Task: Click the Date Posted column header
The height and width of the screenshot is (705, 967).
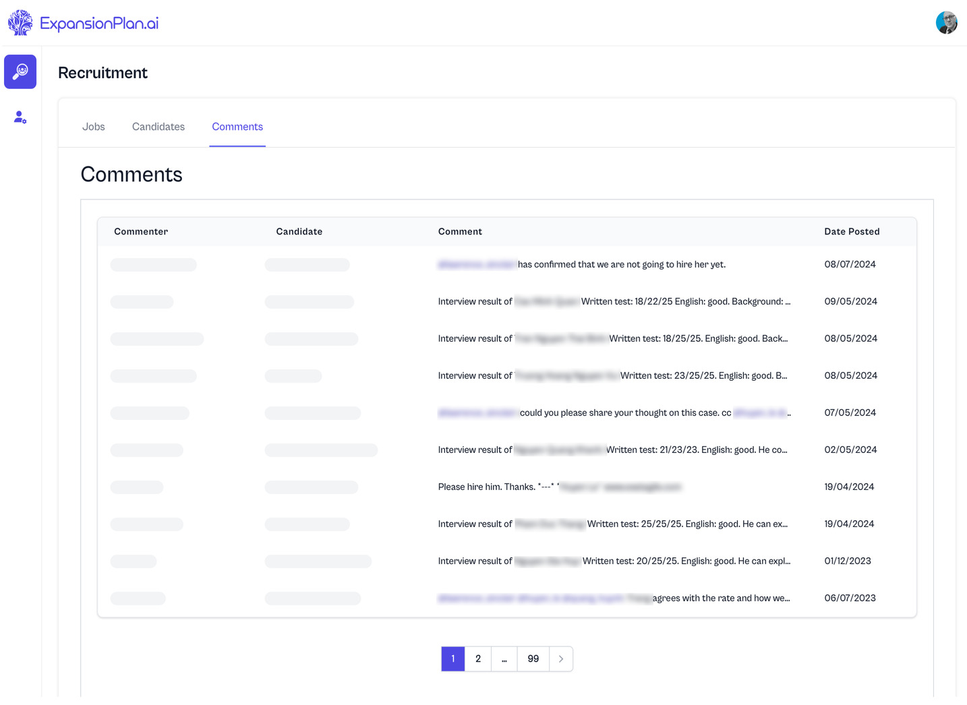Action: [x=852, y=232]
